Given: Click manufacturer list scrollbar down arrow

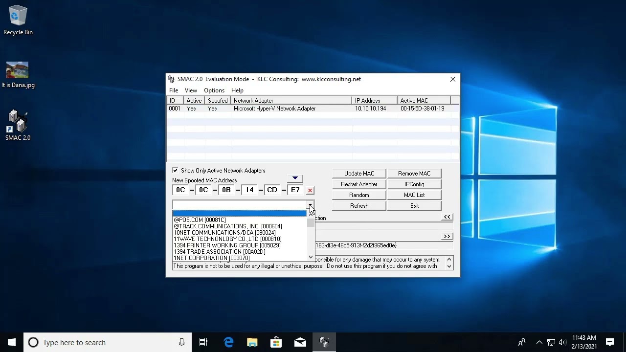Looking at the screenshot, I should (x=311, y=257).
